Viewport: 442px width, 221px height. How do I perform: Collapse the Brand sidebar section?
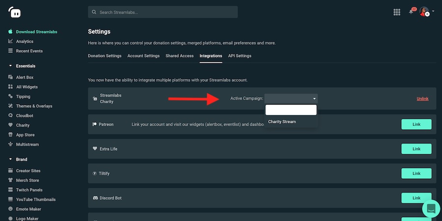pyautogui.click(x=11, y=159)
